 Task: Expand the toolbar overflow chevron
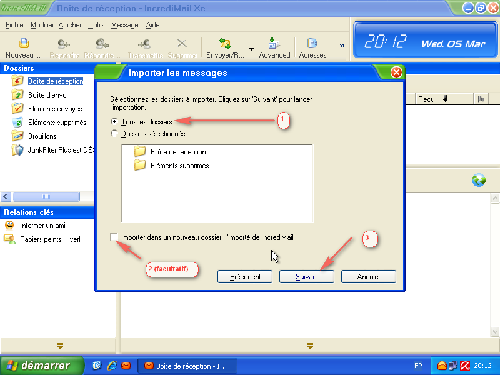342,46
